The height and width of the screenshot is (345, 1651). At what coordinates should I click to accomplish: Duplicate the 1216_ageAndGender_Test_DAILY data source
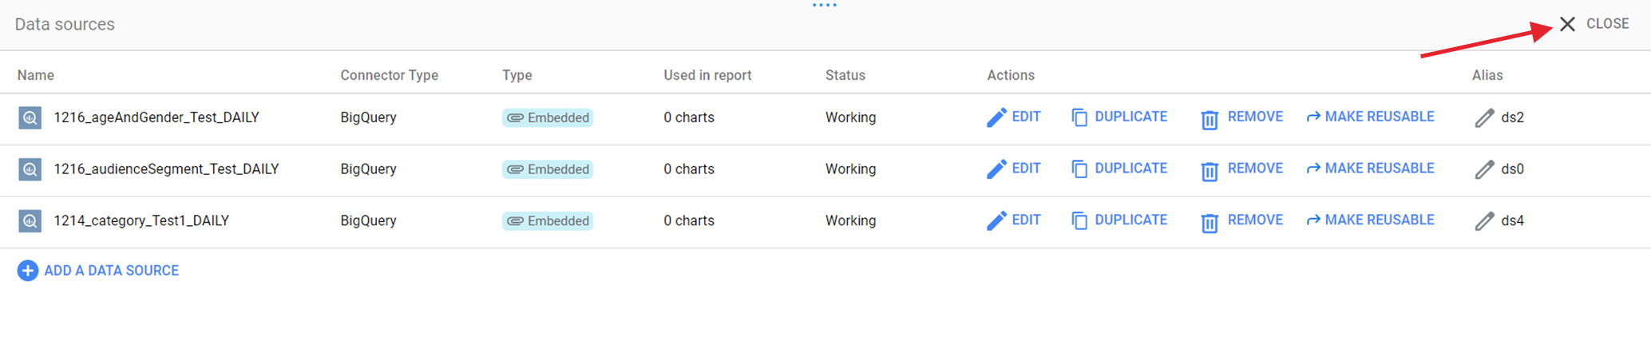coord(1119,117)
